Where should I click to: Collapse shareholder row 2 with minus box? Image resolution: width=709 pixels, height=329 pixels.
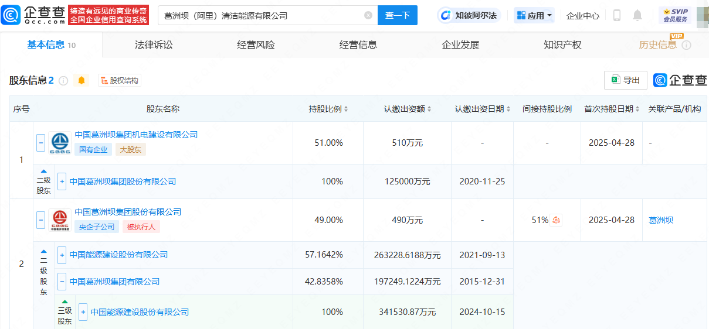[40, 220]
